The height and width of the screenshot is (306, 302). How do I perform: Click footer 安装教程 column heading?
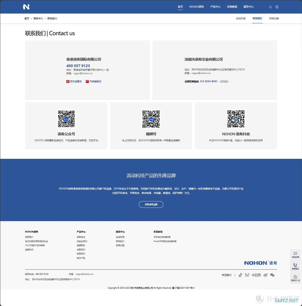(158, 232)
